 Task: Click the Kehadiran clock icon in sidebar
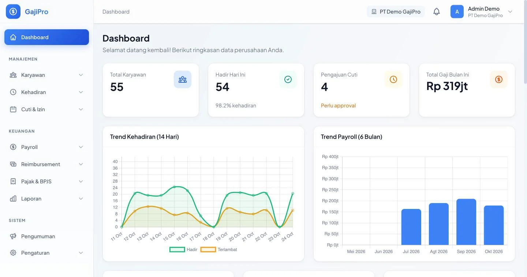13,92
